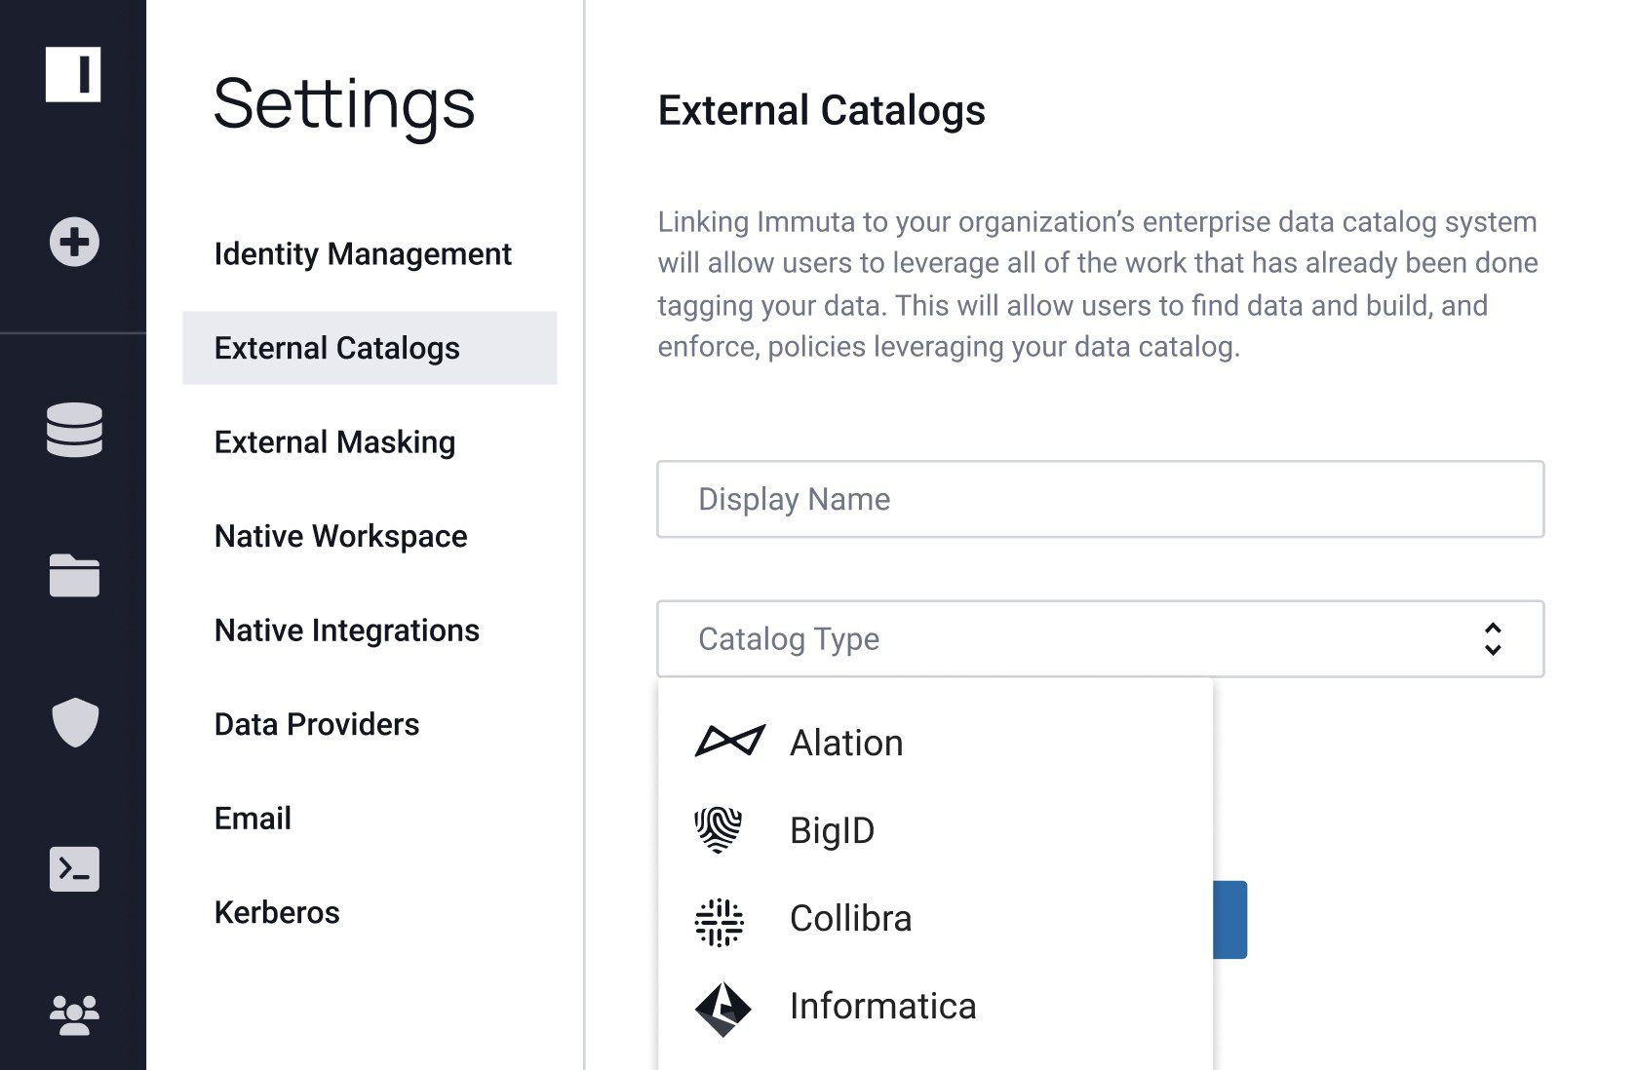Viewport: 1638px width, 1070px height.
Task: Select External Catalogs settings section
Action: [x=370, y=348]
